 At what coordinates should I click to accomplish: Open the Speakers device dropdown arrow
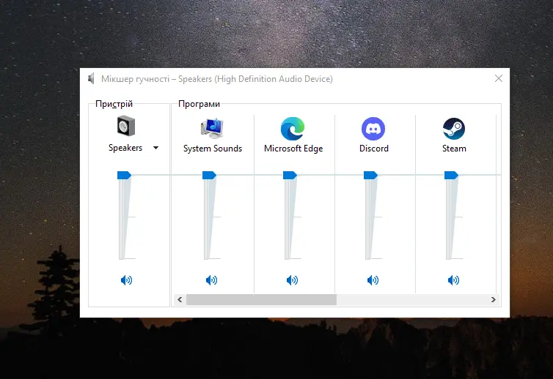pyautogui.click(x=155, y=148)
